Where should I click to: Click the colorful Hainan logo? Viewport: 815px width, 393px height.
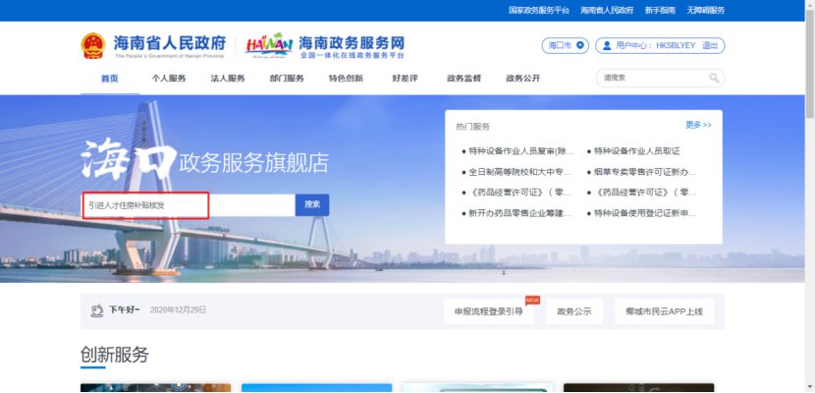coord(269,45)
